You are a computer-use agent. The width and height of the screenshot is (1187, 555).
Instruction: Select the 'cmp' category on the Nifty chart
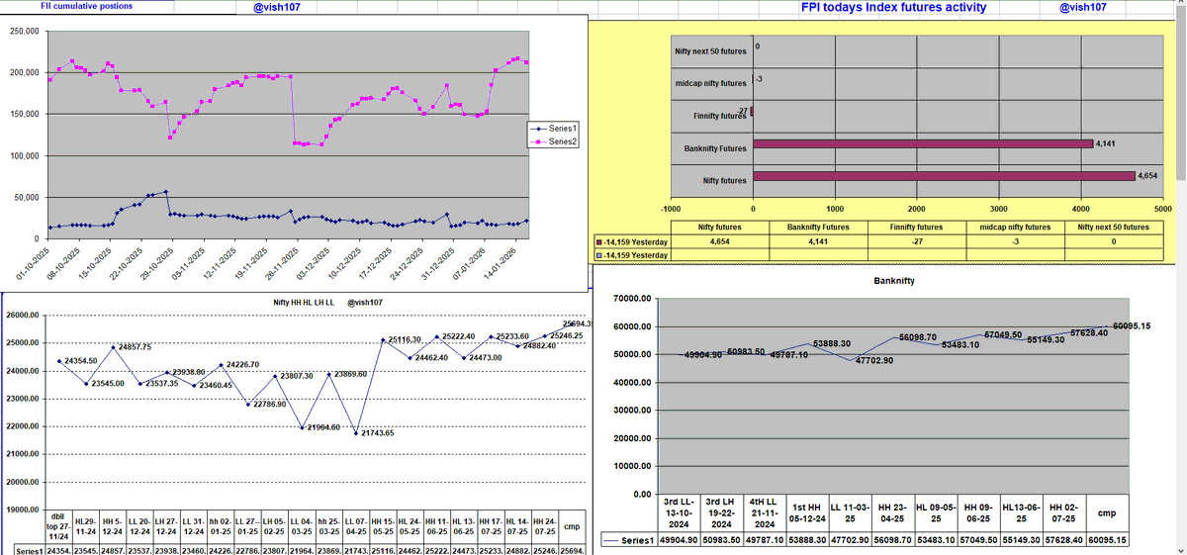(572, 526)
